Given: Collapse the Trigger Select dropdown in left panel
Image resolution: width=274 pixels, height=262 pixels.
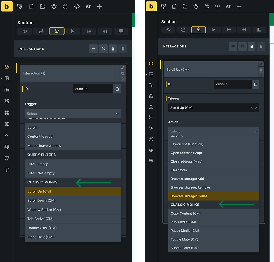Looking at the screenshot, I should click(x=117, y=114).
